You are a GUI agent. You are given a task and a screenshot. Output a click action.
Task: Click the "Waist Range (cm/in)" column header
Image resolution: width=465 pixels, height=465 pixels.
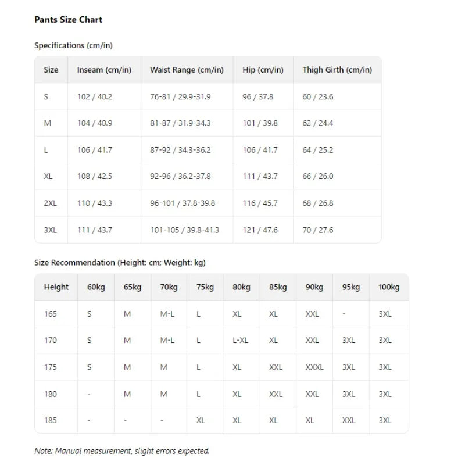[187, 70]
